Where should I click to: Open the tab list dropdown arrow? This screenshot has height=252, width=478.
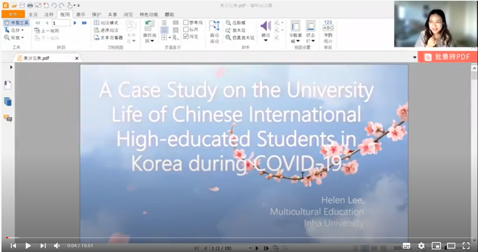point(414,58)
